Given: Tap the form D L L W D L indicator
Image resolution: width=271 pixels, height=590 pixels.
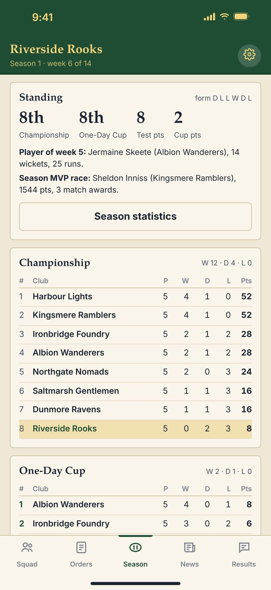Looking at the screenshot, I should click(x=223, y=98).
